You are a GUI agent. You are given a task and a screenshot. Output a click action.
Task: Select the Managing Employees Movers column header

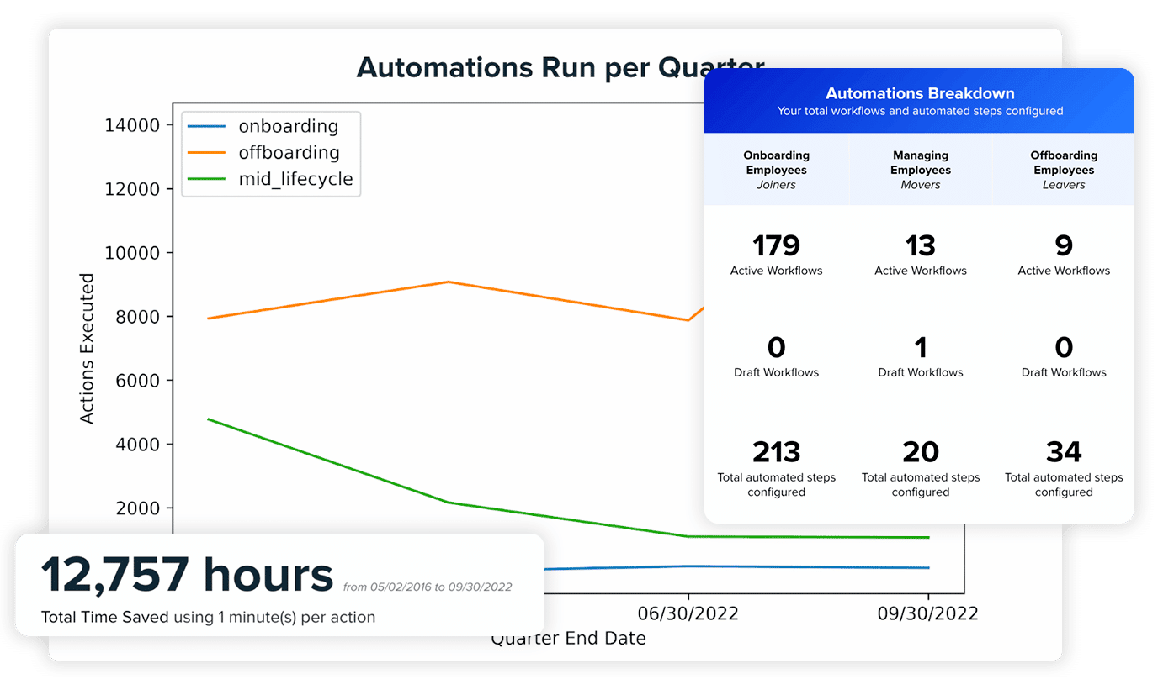click(920, 169)
